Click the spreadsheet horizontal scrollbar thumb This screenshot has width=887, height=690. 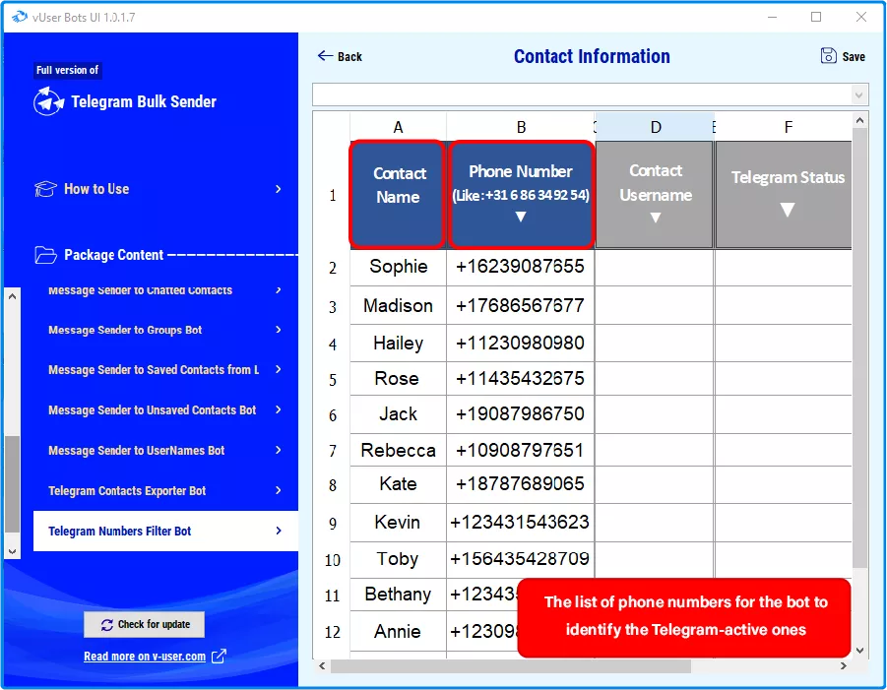511,666
